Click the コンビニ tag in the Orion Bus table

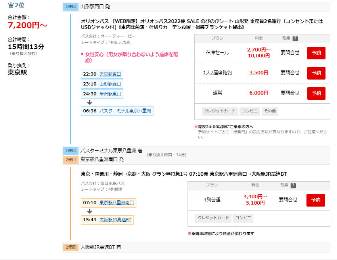pyautogui.click(x=249, y=111)
